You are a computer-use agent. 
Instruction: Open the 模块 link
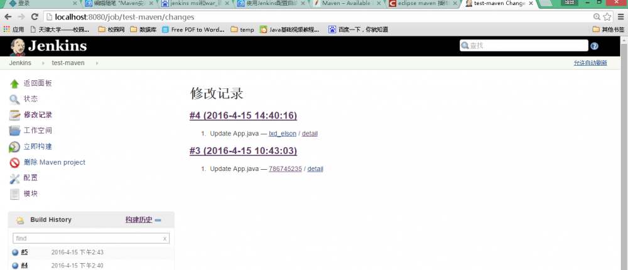31,194
